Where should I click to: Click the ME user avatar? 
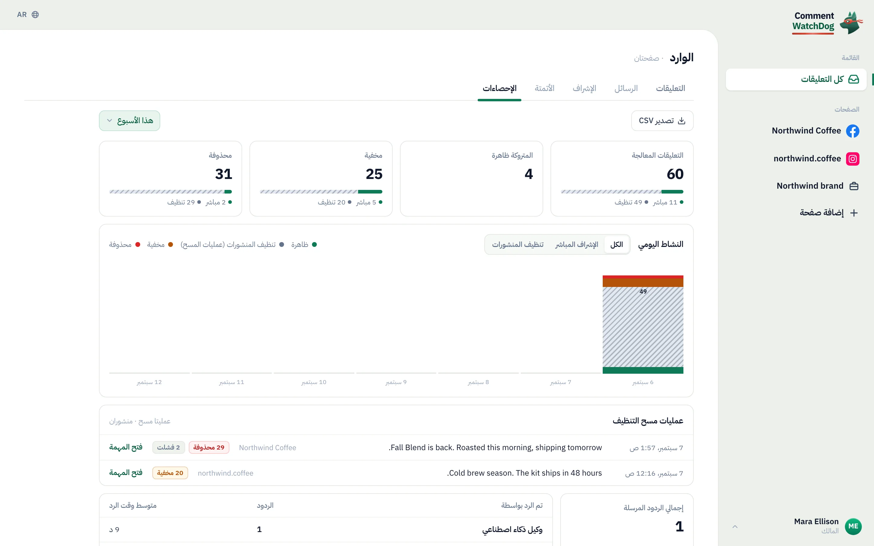tap(853, 526)
